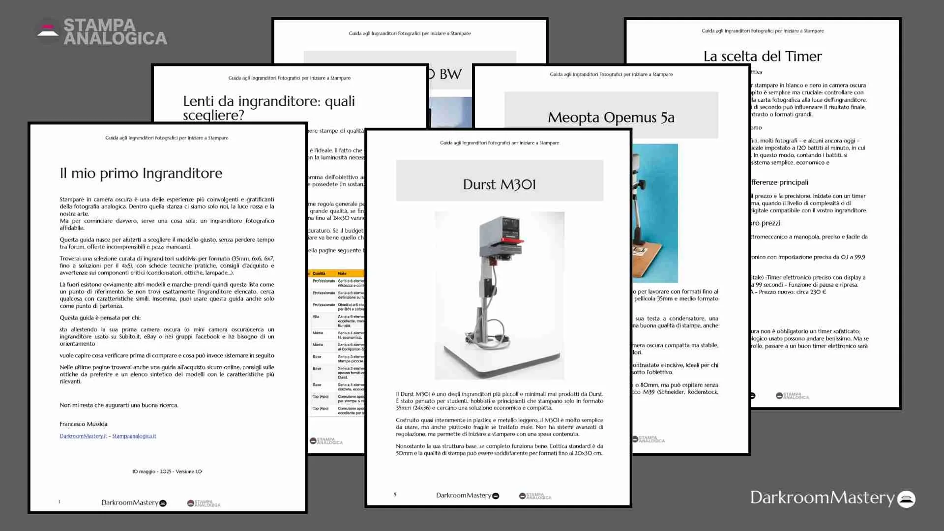944x531 pixels.
Task: Click the paragraph starting 'Nelle ultime pagine troverai'
Action: [x=167, y=374]
